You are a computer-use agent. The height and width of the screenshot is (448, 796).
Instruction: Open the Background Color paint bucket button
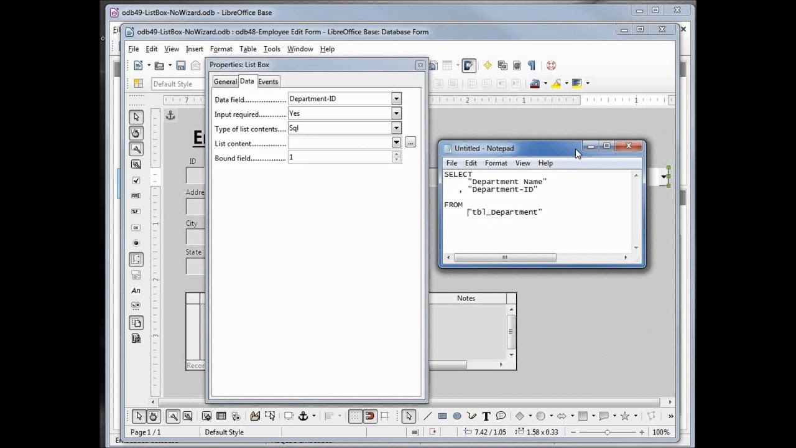[x=576, y=83]
